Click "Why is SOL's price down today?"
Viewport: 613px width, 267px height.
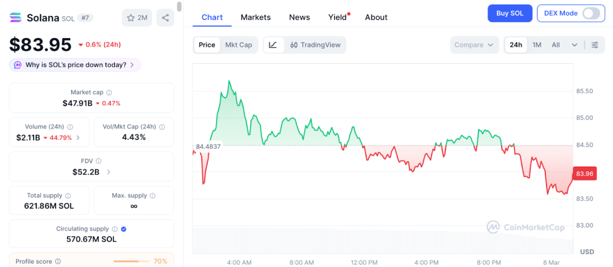pos(75,65)
